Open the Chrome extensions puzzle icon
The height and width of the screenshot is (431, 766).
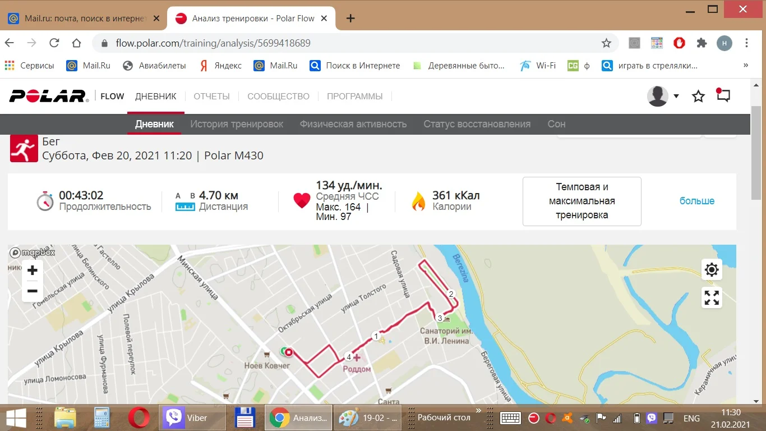[702, 43]
